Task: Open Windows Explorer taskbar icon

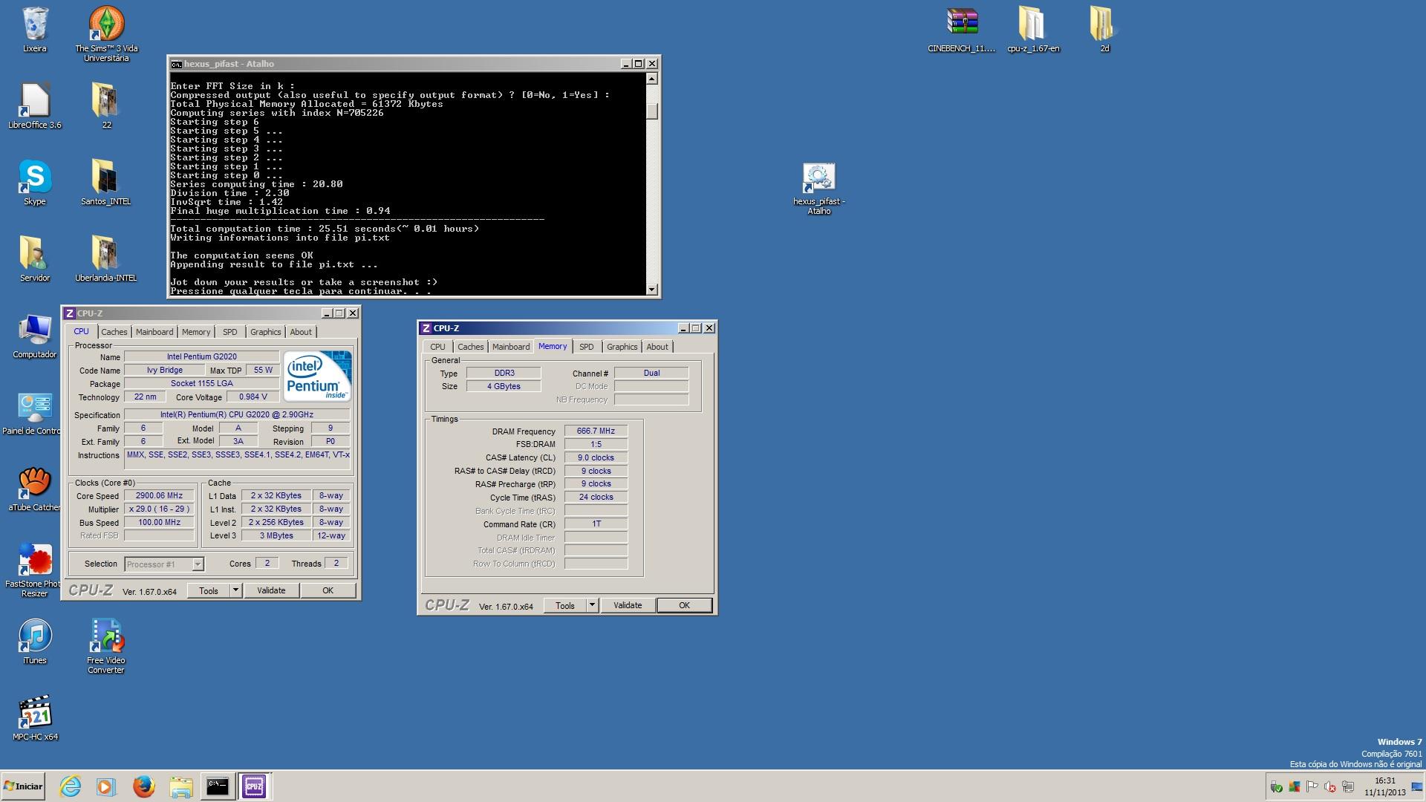Action: pos(180,786)
